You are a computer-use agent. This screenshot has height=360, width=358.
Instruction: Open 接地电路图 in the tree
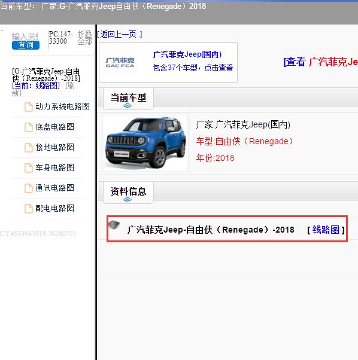pos(54,147)
